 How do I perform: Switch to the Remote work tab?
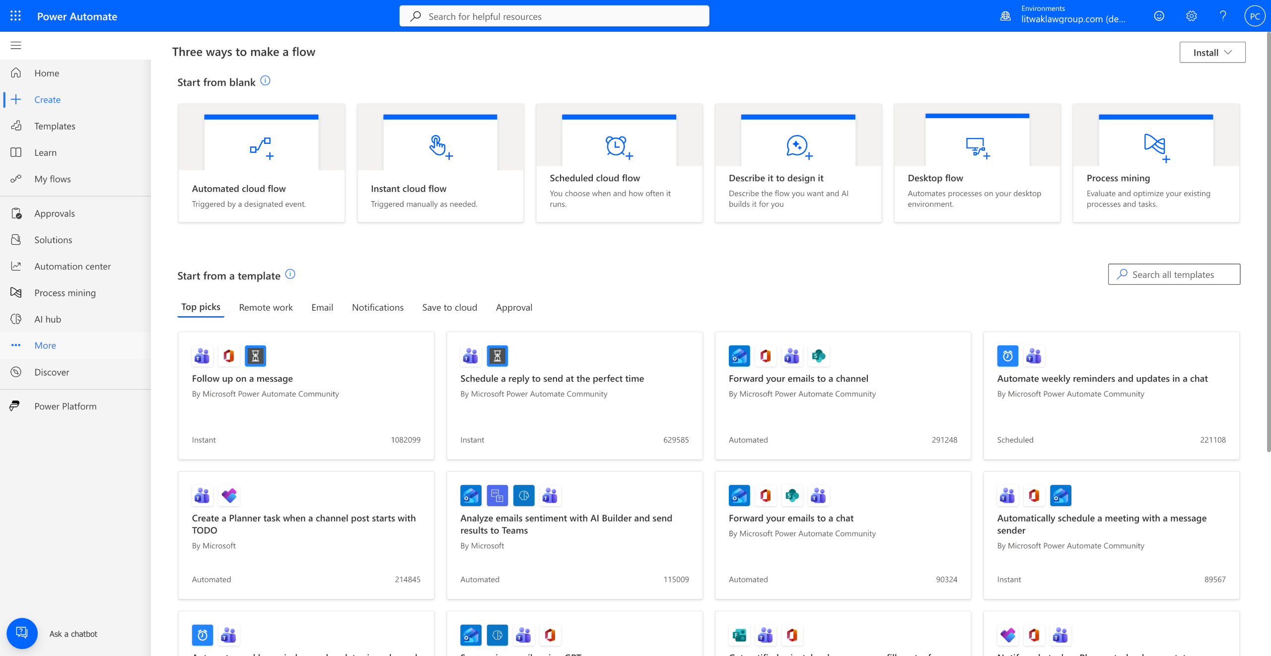point(266,307)
